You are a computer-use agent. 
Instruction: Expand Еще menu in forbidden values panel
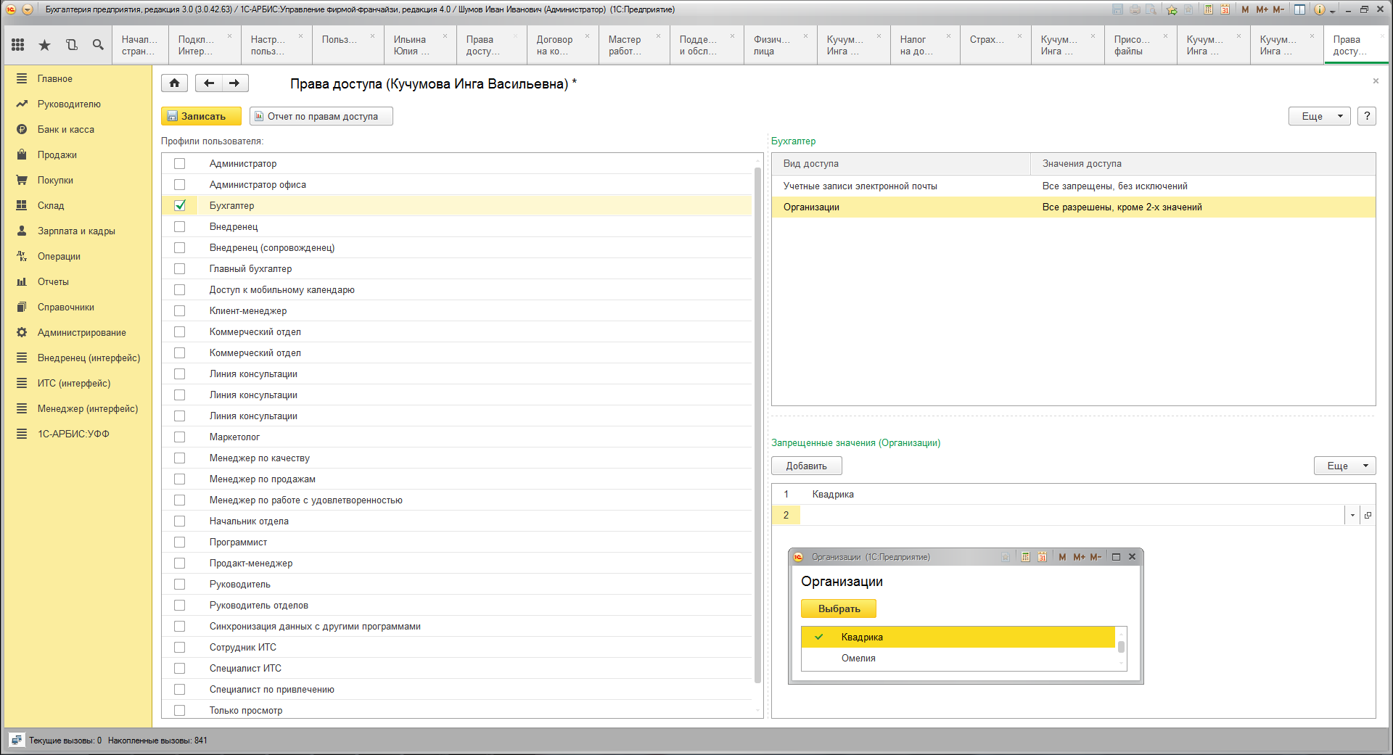[1344, 466]
